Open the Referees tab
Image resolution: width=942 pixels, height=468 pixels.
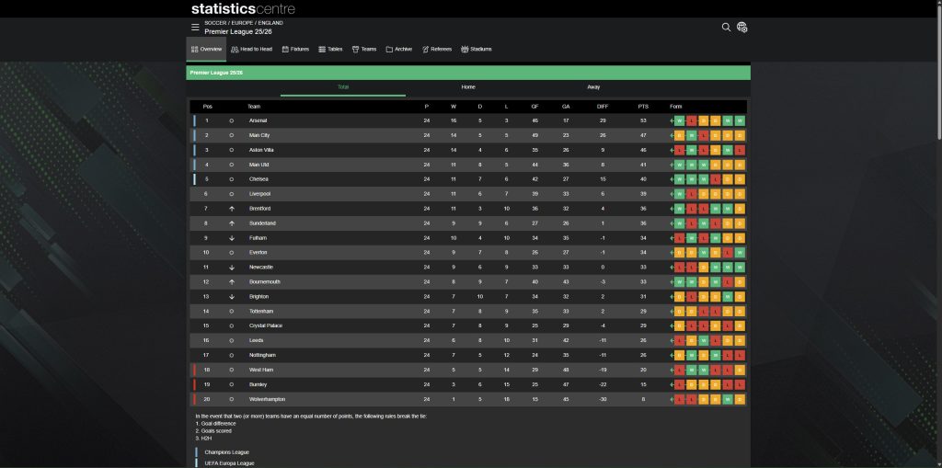pos(437,50)
